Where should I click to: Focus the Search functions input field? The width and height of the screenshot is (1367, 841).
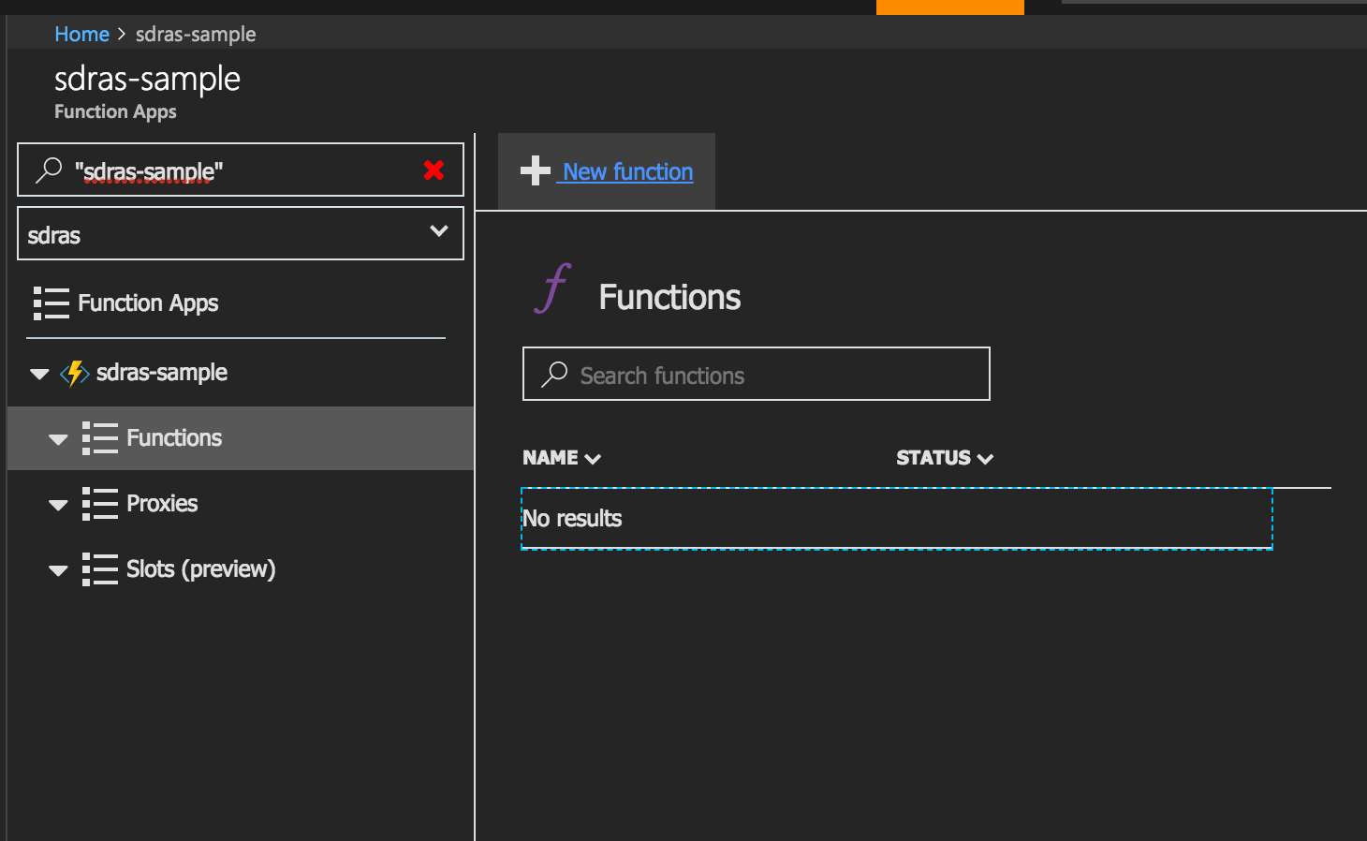[757, 374]
